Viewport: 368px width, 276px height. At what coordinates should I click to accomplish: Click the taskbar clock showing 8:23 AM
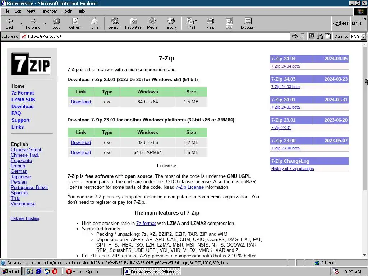pos(353,272)
